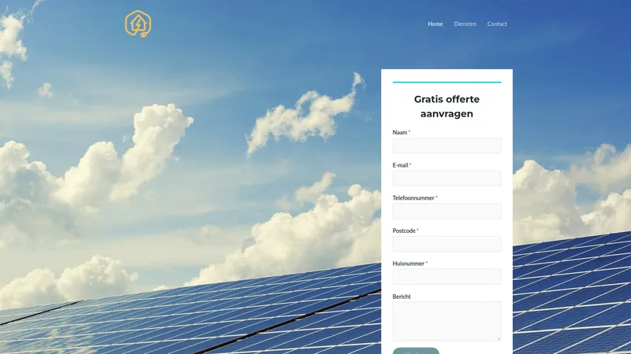This screenshot has height=354, width=631.
Task: Click the 'Bericht' field label
Action: click(401, 297)
